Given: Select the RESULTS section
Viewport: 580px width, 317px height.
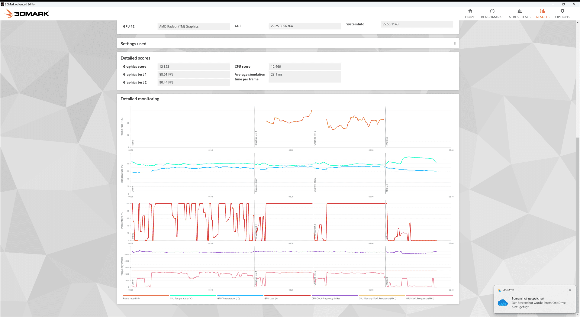Looking at the screenshot, I should pyautogui.click(x=543, y=14).
